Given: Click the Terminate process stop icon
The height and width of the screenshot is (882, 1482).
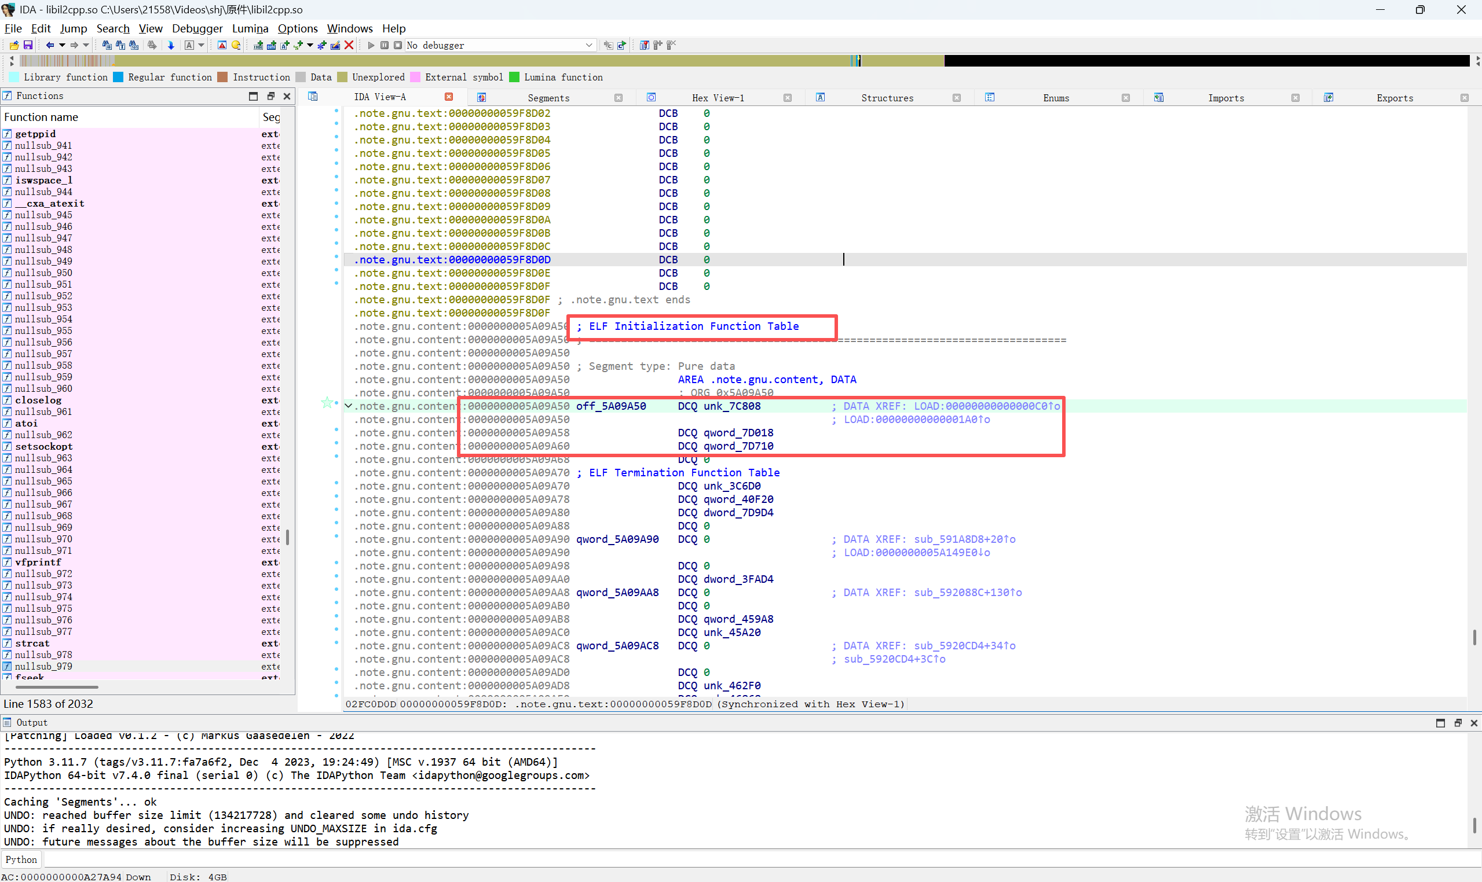Looking at the screenshot, I should [398, 45].
